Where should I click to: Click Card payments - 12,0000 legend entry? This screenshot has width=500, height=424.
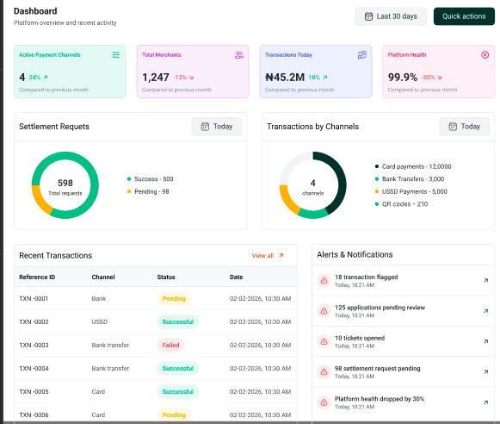[x=413, y=166]
